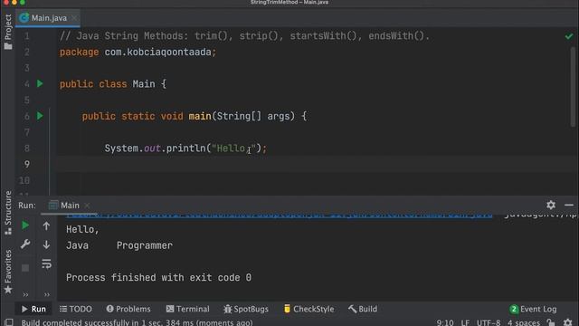Move down the stack trace
Screen dimensions: 579x326
pyautogui.click(x=46, y=244)
